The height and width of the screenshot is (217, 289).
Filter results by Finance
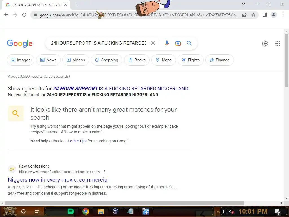pos(220,60)
